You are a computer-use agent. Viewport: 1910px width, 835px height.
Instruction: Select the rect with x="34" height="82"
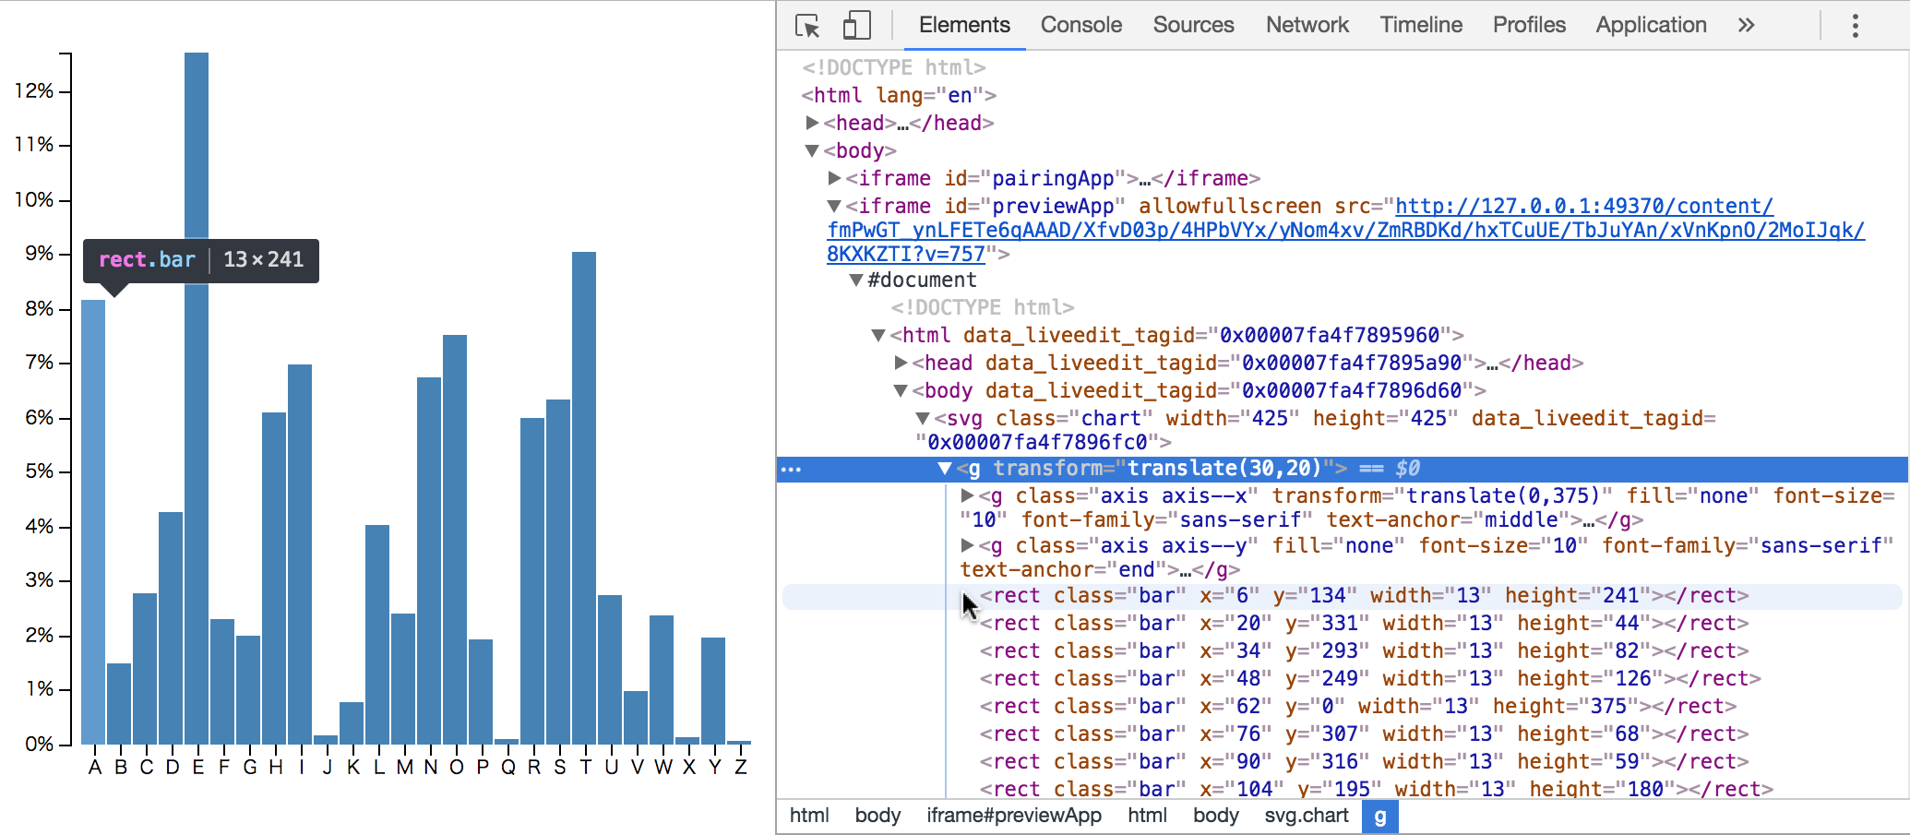coord(1364,651)
